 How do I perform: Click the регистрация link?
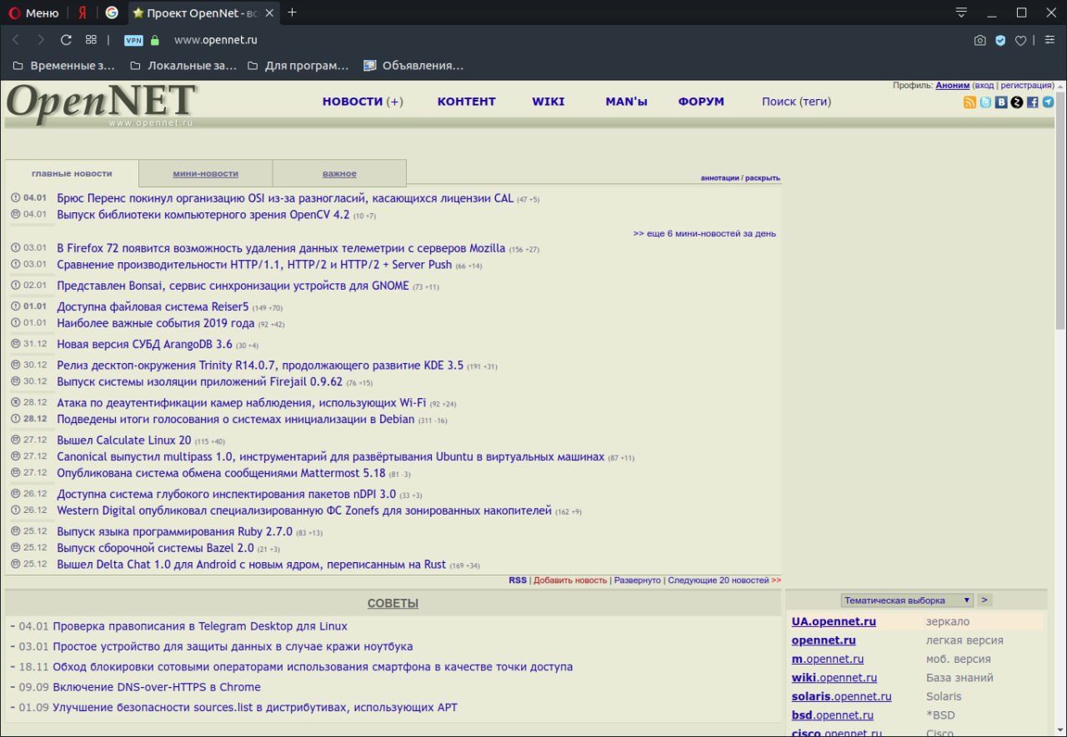tap(1026, 85)
